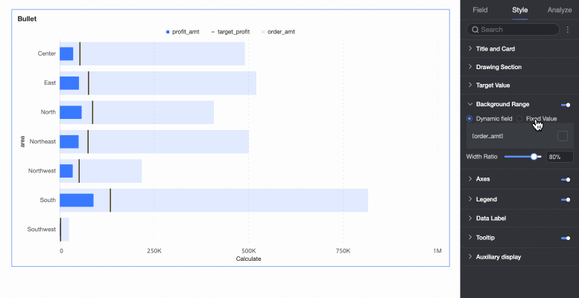Turn off the Legend toggle
Image resolution: width=579 pixels, height=298 pixels.
(566, 200)
